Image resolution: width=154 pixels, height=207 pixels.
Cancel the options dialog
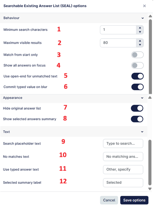pyautogui.click(x=109, y=200)
